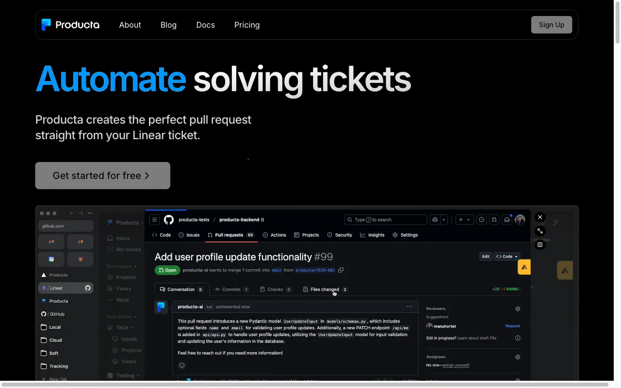This screenshot has width=621, height=388.
Task: Open the Insights tab
Action: tap(373, 235)
